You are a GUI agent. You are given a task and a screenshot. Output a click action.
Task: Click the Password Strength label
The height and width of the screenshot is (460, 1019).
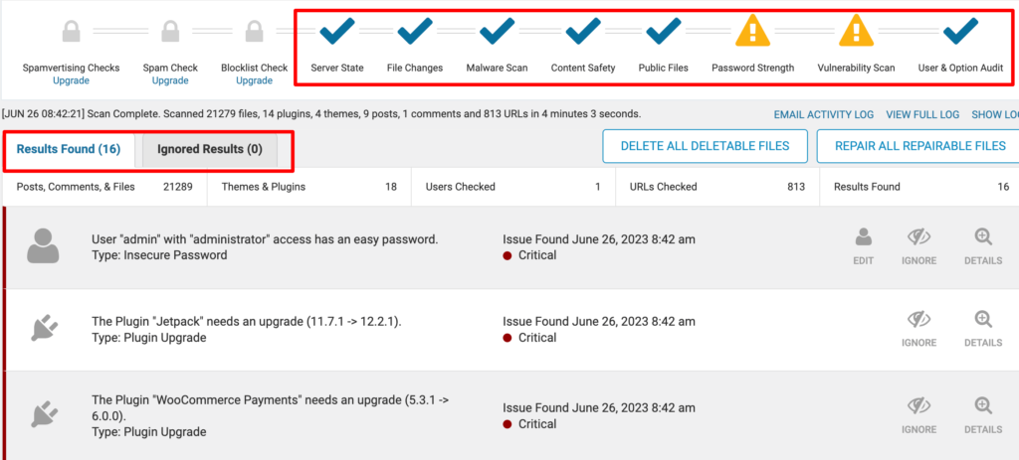tap(752, 68)
